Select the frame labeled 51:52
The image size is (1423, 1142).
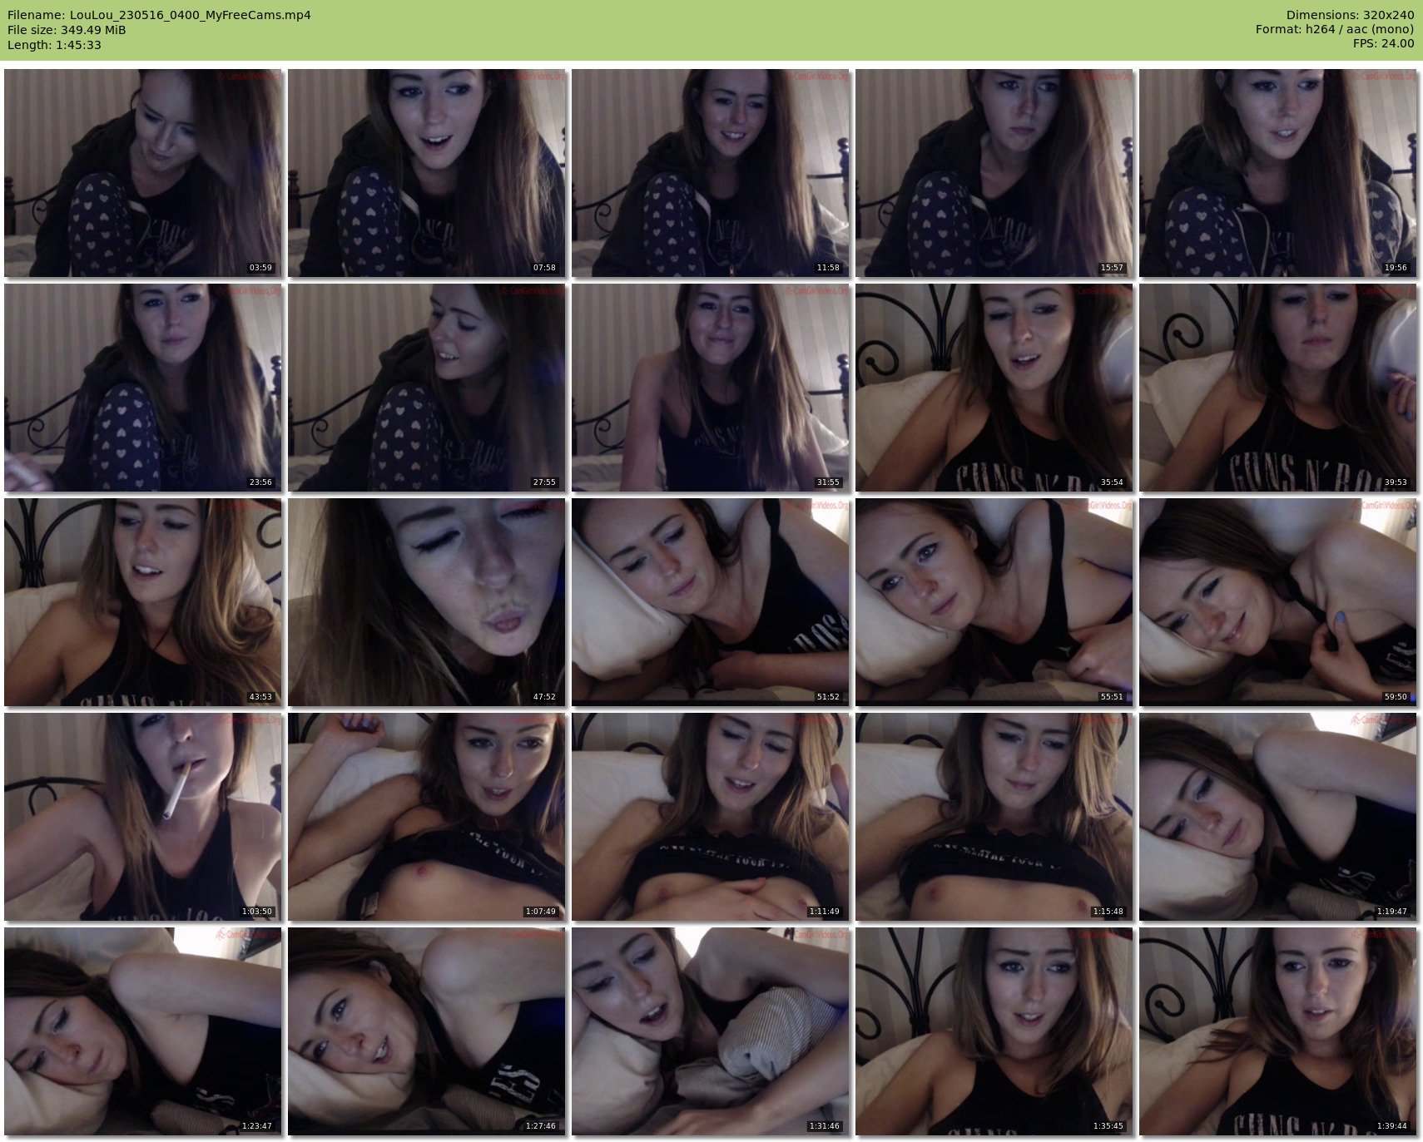(710, 602)
